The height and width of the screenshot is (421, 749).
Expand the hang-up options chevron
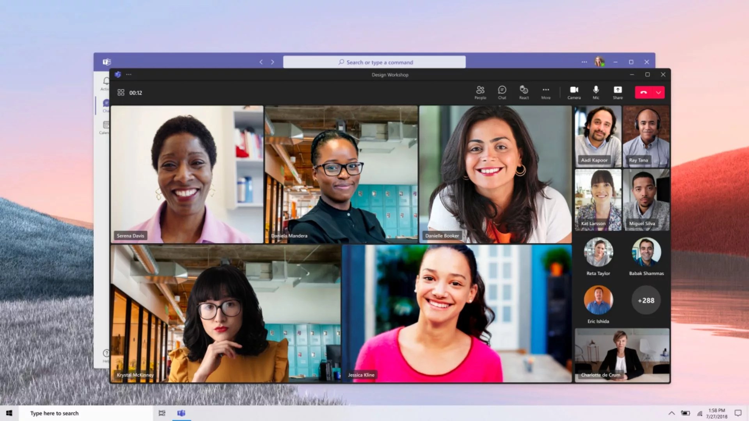point(658,92)
